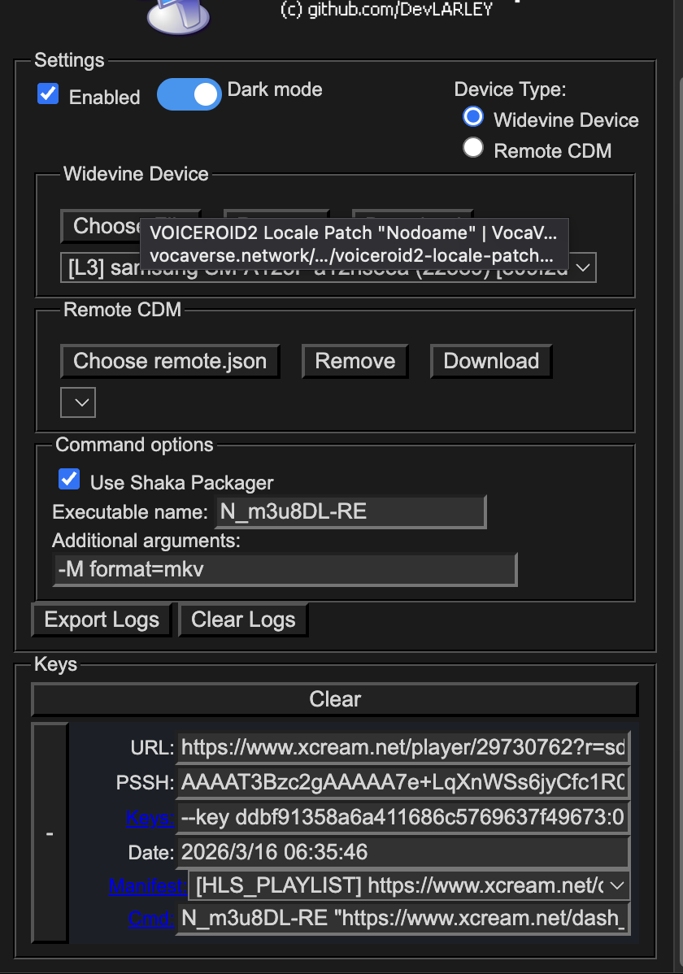Open the Manifest HLS_PLAYLIST dropdown
This screenshot has width=683, height=974.
click(x=408, y=885)
